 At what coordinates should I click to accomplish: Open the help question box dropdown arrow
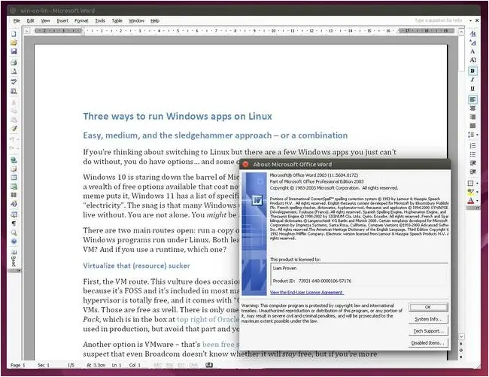470,20
